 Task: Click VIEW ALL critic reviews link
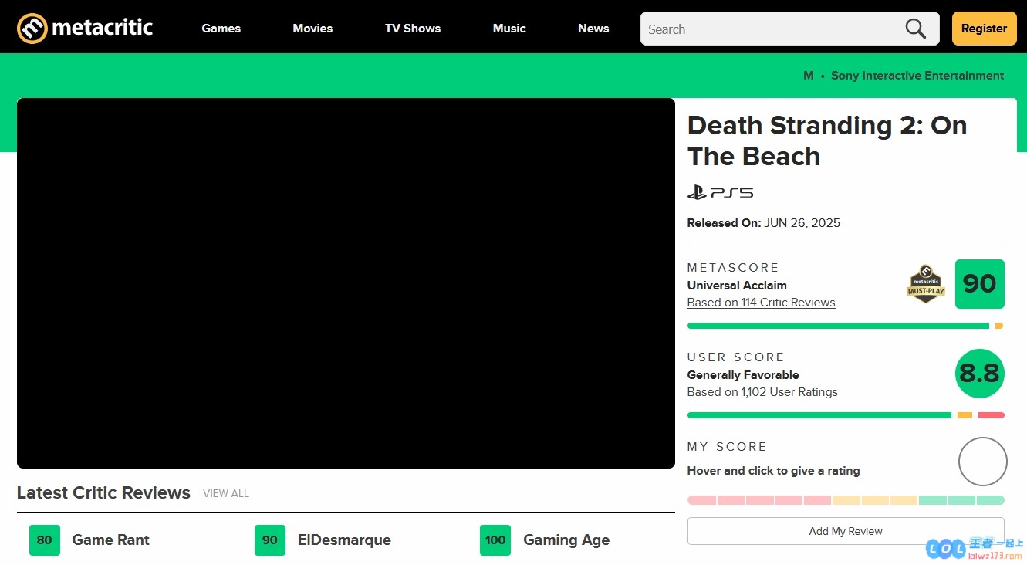226,493
